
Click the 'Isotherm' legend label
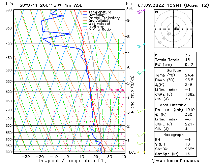coord(96,26)
